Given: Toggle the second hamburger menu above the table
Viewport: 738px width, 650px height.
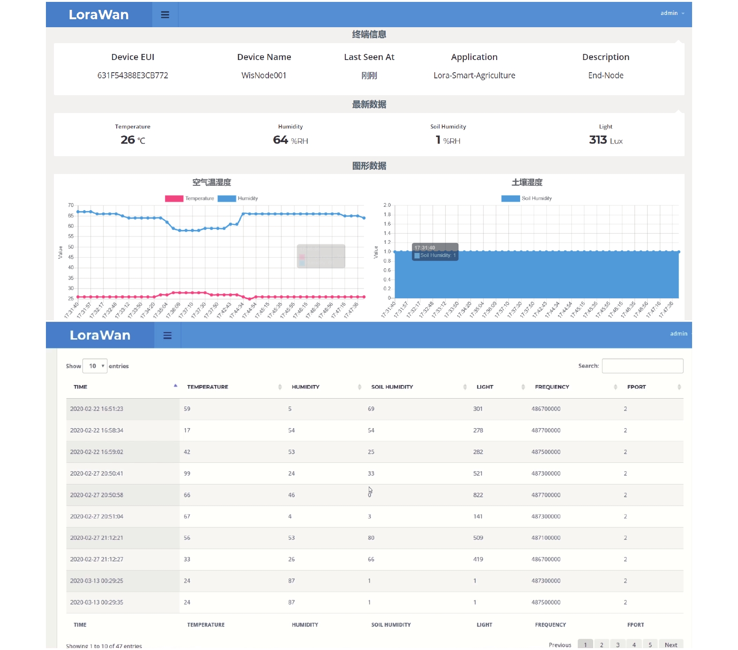Looking at the screenshot, I should tap(167, 335).
